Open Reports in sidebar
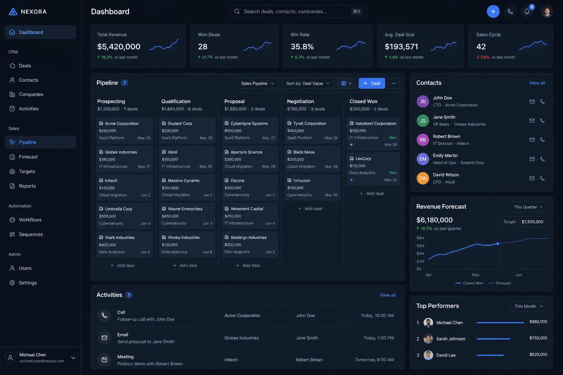This screenshot has width=563, height=375. (40, 186)
